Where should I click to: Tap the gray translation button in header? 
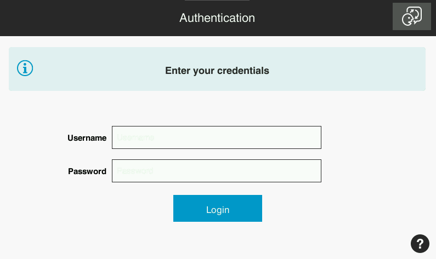click(411, 16)
